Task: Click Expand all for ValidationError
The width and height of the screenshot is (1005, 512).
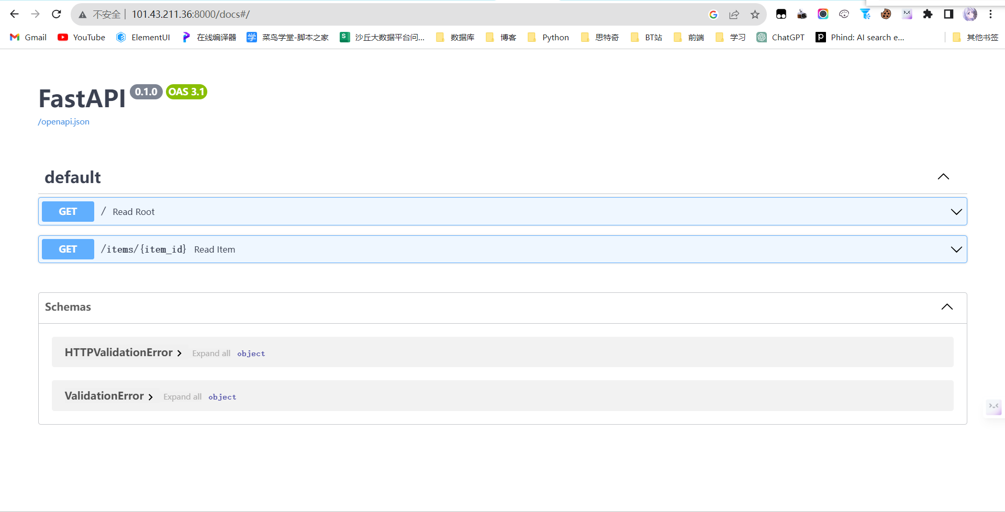Action: 183,397
